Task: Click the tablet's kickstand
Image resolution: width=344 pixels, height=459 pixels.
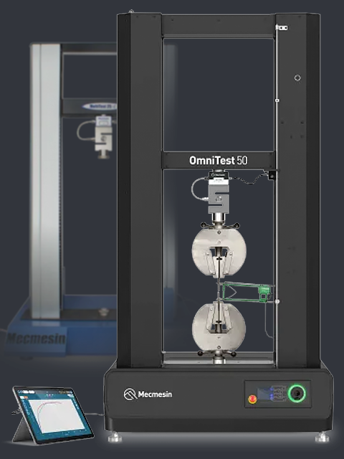Action: click(21, 430)
